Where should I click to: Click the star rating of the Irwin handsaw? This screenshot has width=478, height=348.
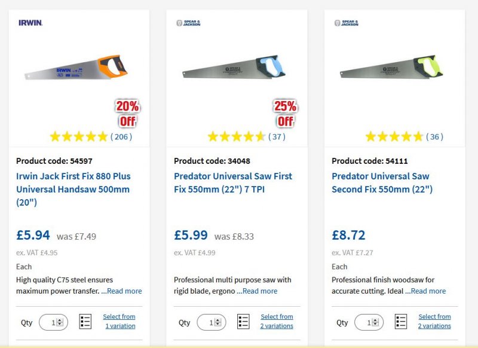pyautogui.click(x=78, y=137)
